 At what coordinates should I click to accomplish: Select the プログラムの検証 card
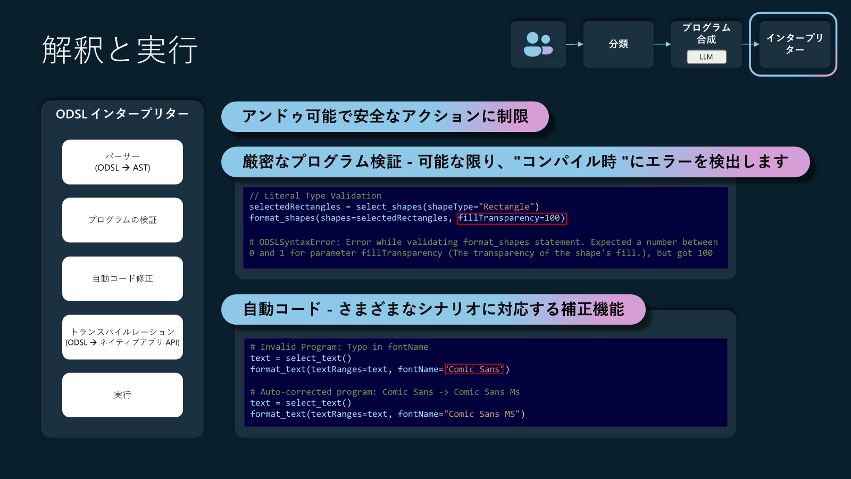tap(122, 220)
